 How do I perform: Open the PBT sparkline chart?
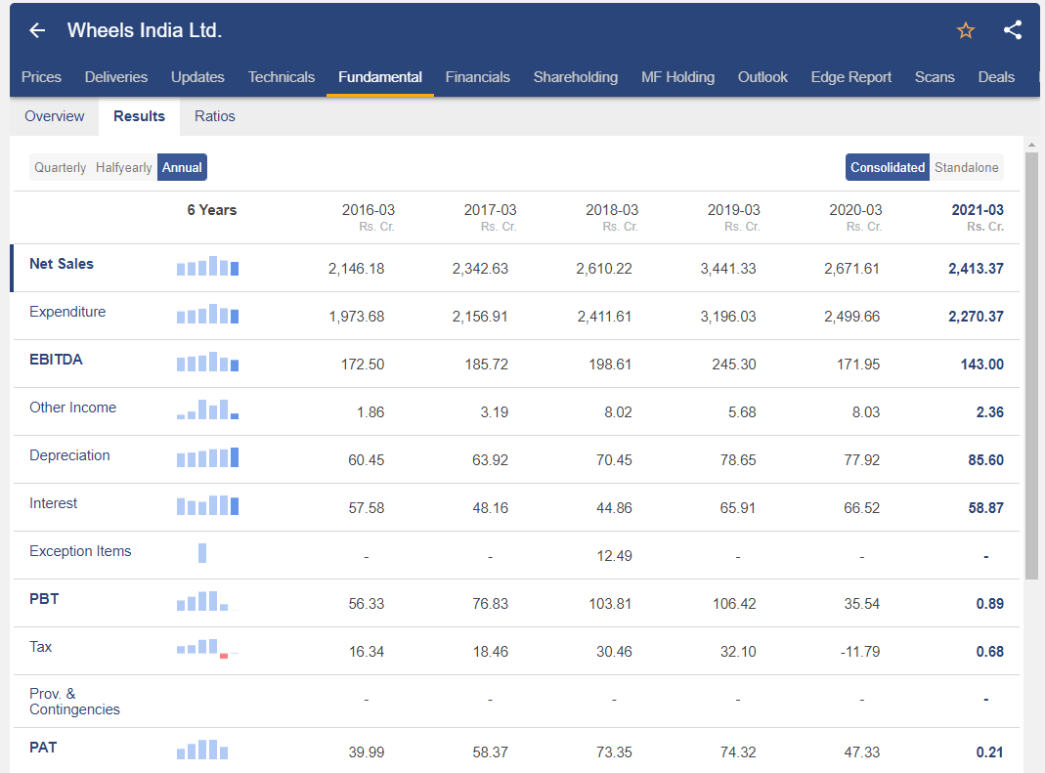click(207, 601)
